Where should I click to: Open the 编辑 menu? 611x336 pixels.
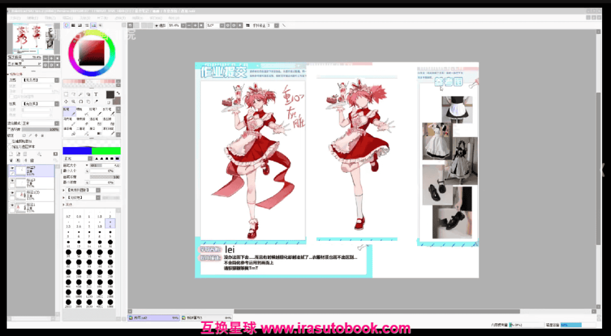tap(33, 18)
